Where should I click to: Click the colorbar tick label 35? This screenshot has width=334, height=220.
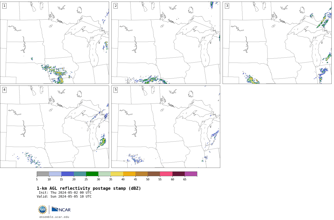pyautogui.click(x=111, y=179)
